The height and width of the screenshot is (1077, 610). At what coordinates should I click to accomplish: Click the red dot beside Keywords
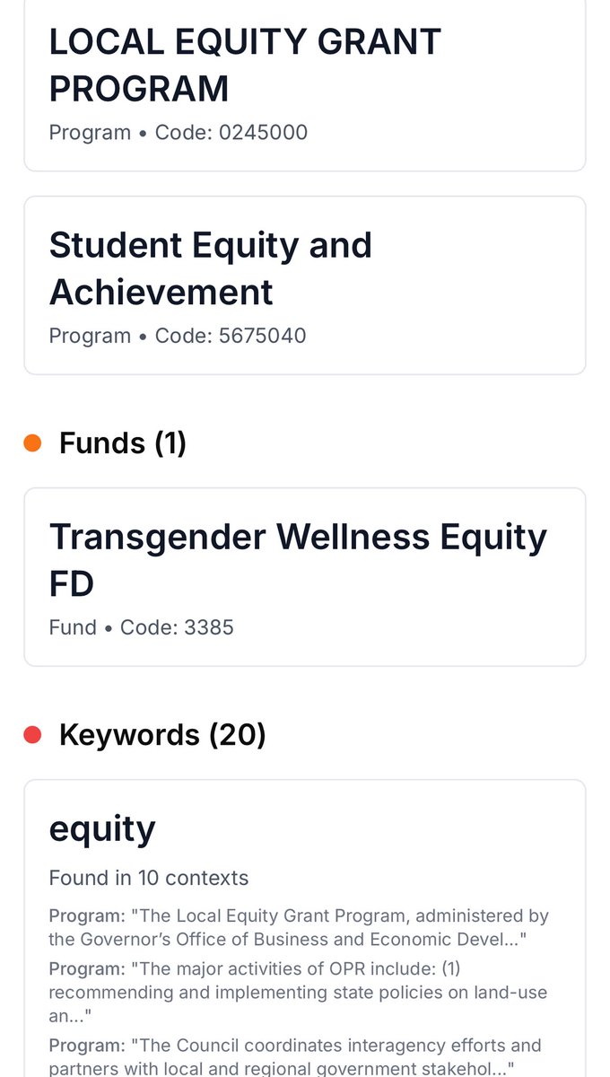(33, 735)
